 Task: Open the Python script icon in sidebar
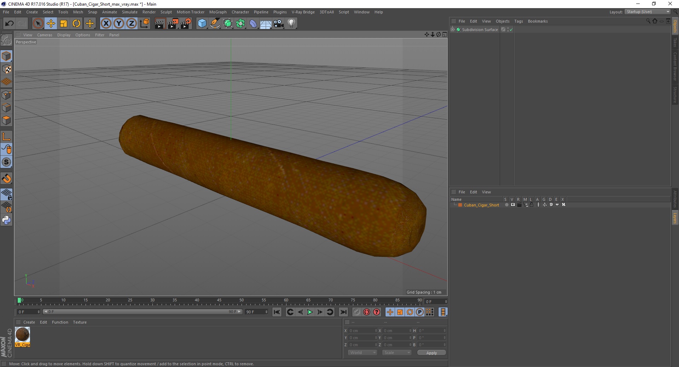coord(6,220)
